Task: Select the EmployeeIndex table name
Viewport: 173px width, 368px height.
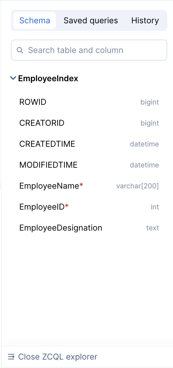Action: (x=48, y=78)
